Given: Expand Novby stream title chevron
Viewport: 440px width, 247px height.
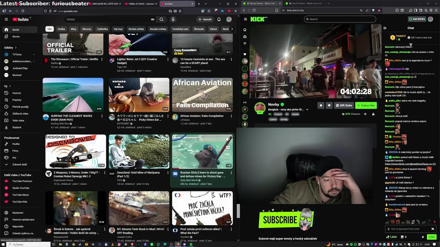Looking at the screenshot, I should (x=307, y=109).
